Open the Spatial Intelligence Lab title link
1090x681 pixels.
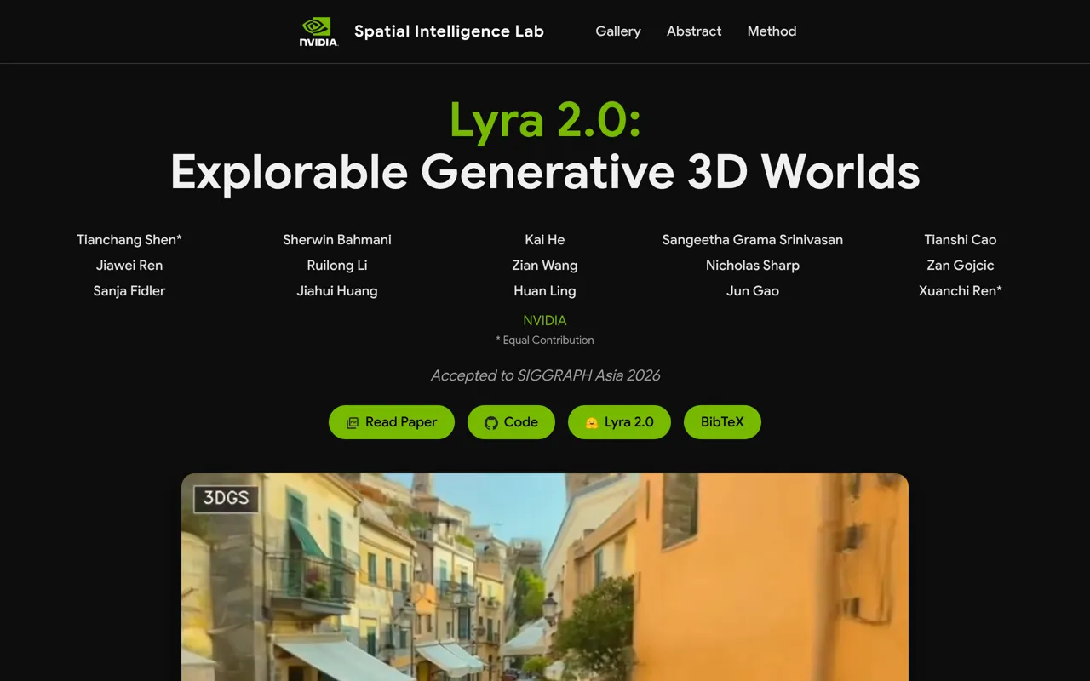pyautogui.click(x=449, y=31)
